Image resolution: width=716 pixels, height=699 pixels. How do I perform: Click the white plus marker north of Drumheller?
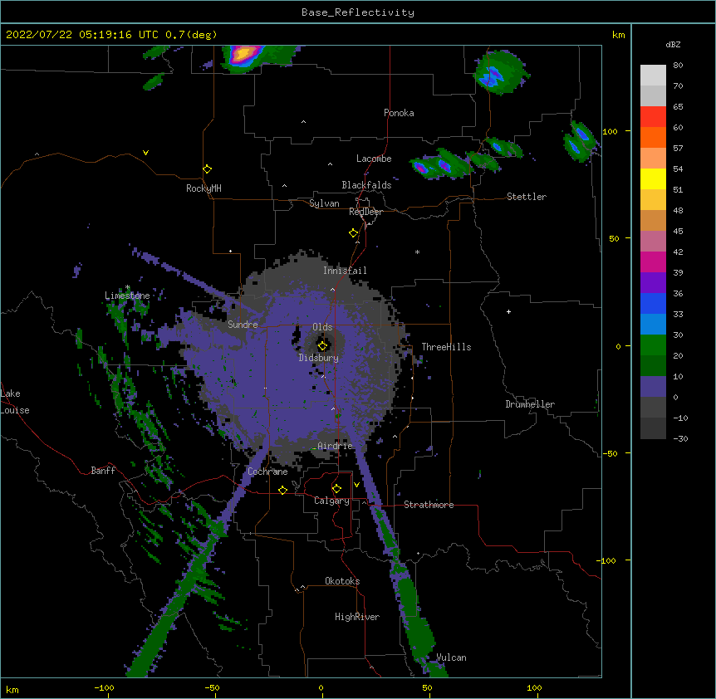point(508,311)
